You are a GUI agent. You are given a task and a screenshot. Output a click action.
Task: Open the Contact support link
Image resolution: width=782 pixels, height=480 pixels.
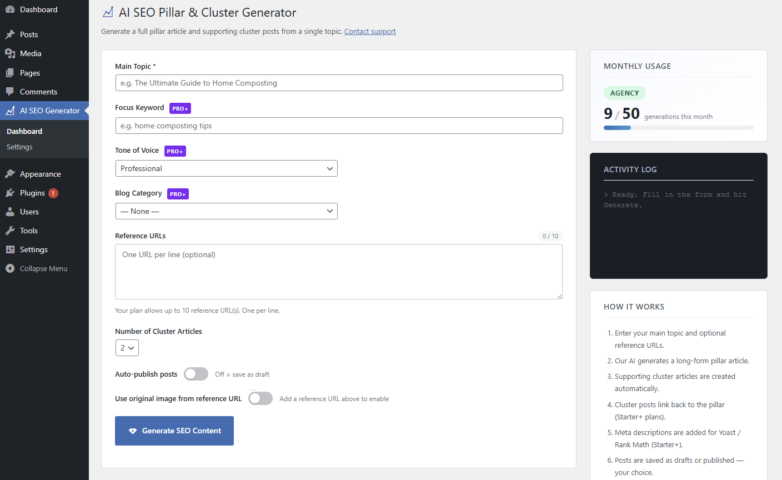(370, 31)
